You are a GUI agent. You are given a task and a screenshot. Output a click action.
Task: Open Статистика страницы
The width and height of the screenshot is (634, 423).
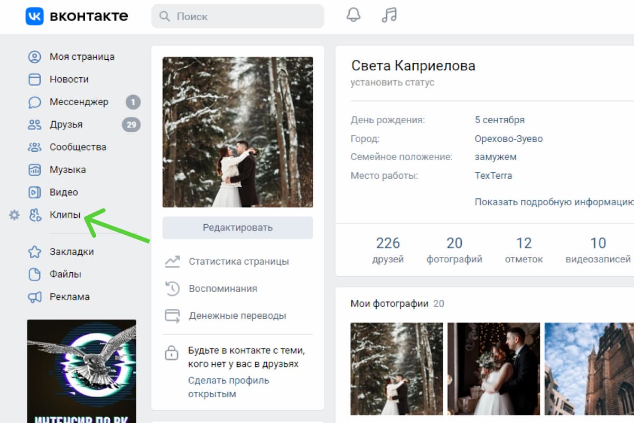point(238,261)
